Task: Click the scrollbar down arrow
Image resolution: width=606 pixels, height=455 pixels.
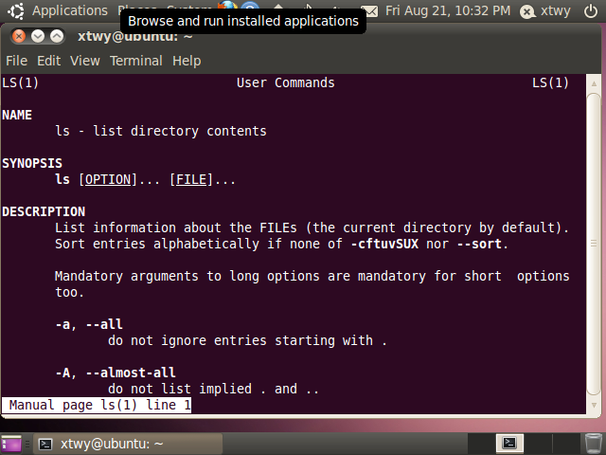Action: coord(594,406)
